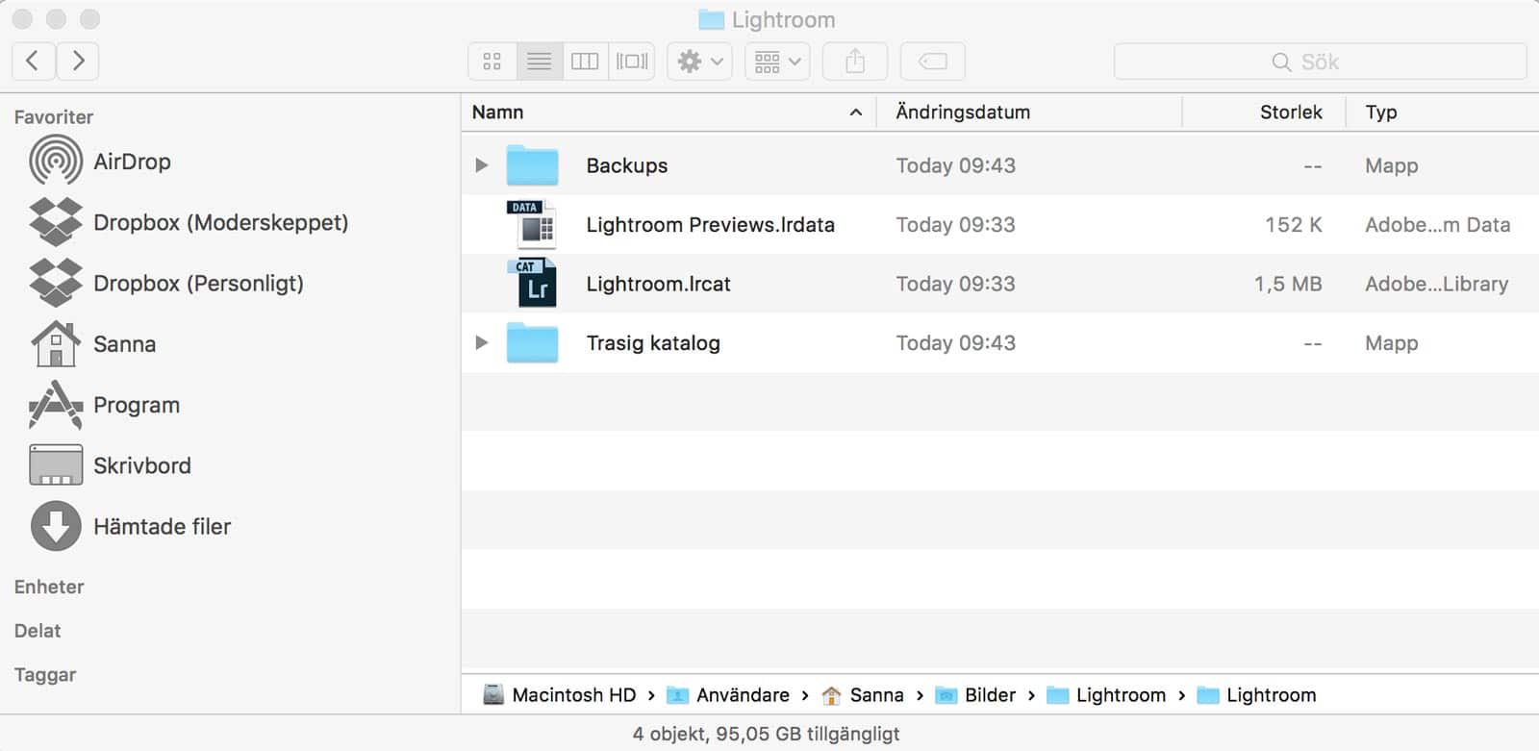Click Today 09:43 date of Trasig katalog
Viewport: 1539px width, 751px height.
pos(956,343)
